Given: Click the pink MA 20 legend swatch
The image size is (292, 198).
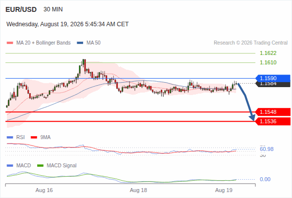Looking at the screenshot, I should pos(10,43).
